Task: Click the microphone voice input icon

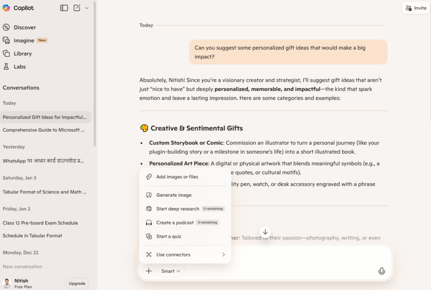Action: coord(381,271)
